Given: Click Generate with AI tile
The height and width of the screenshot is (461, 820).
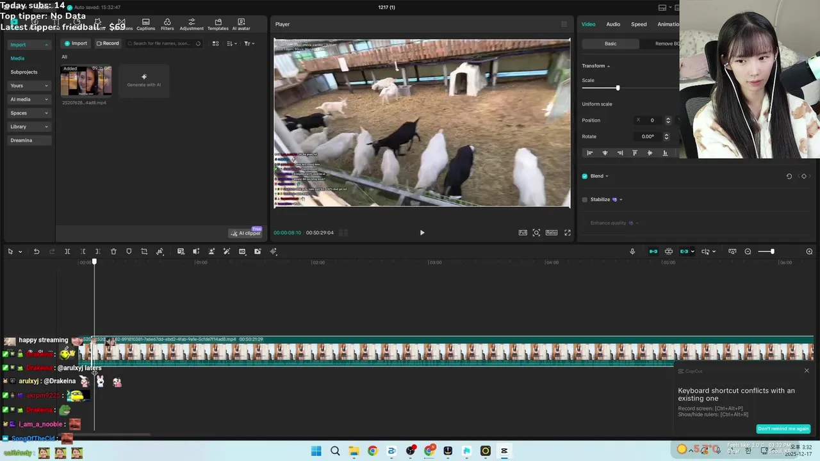Looking at the screenshot, I should (143, 81).
